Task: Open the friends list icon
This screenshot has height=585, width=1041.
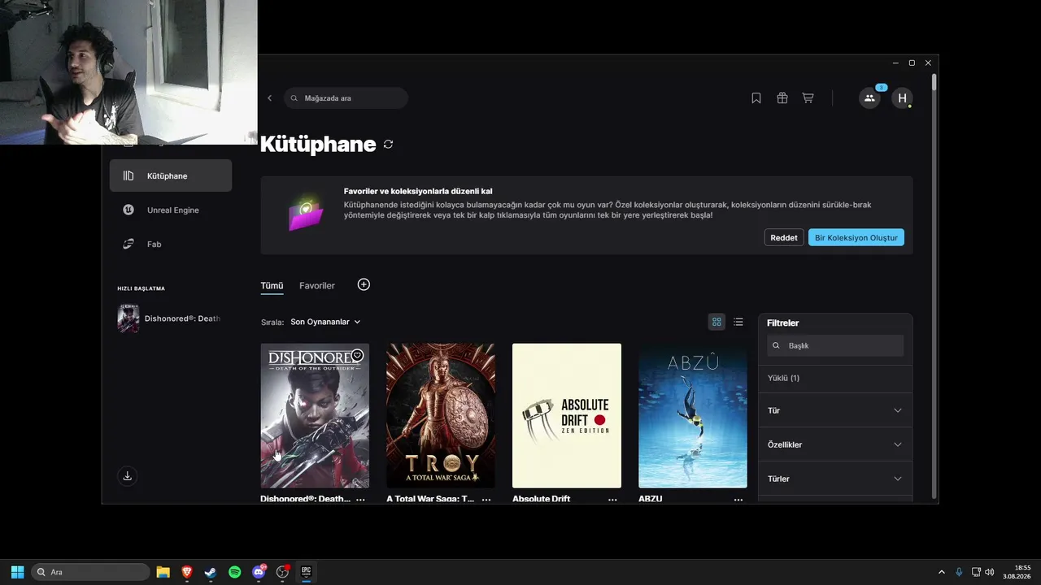Action: 869,98
